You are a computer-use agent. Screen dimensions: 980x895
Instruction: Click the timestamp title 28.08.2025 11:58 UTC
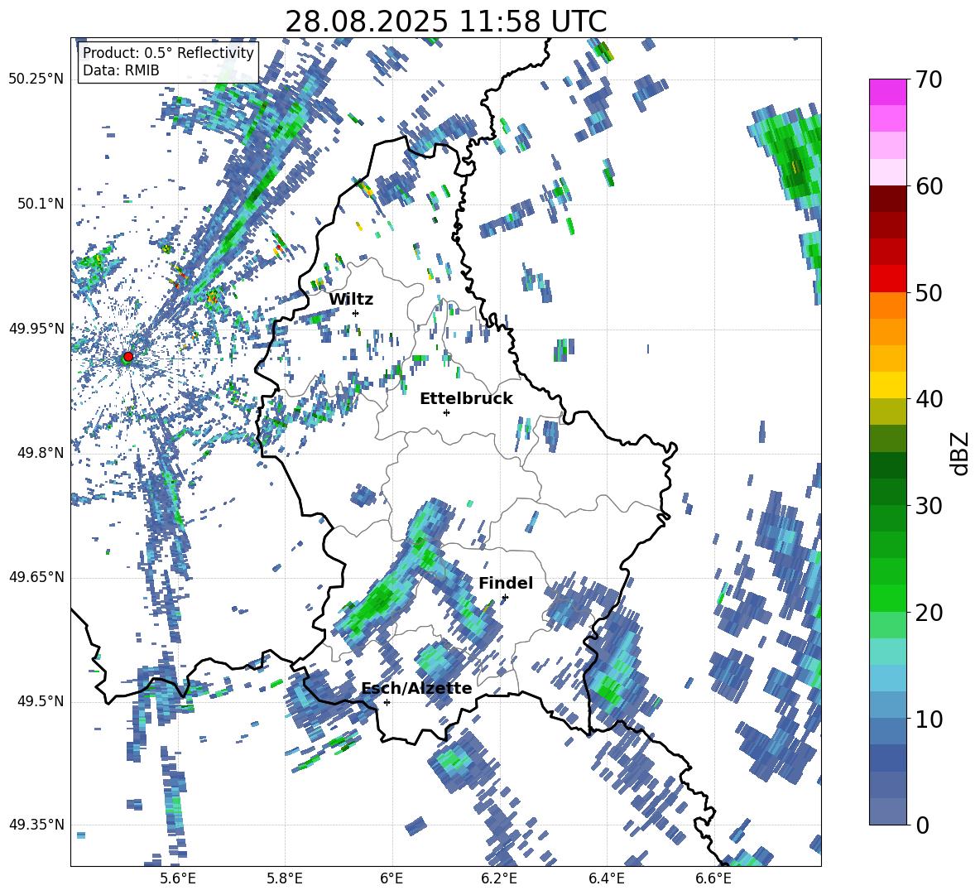(445, 22)
